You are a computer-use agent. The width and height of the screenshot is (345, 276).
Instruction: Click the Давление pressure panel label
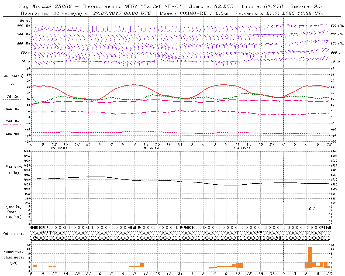(x=14, y=166)
